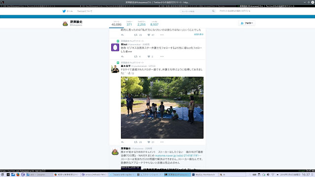Screen dimensions: 315x177
Task: Like the park photo tweet
Action: [149, 142]
